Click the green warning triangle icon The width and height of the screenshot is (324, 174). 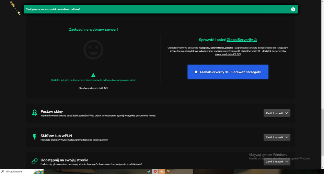point(93,75)
